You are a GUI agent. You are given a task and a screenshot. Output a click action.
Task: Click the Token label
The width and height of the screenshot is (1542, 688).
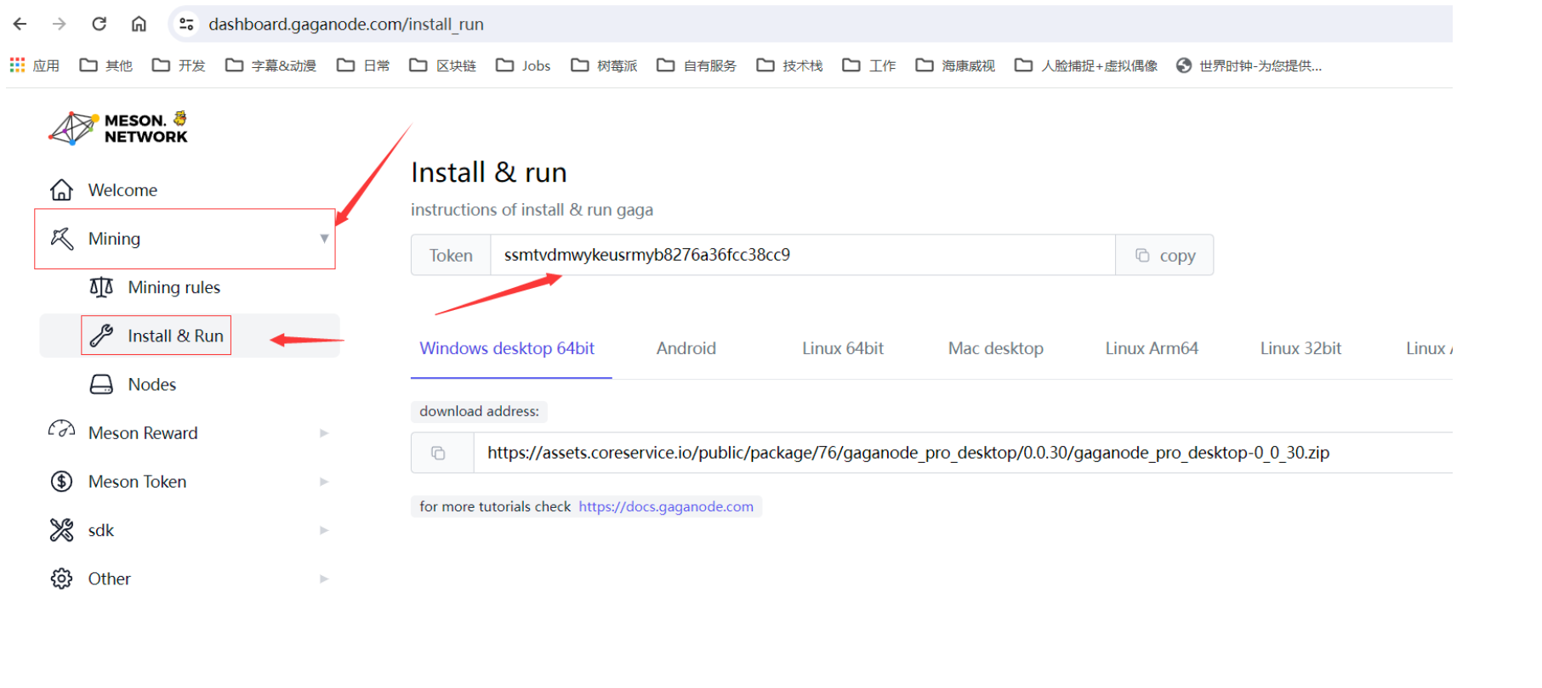coord(451,255)
